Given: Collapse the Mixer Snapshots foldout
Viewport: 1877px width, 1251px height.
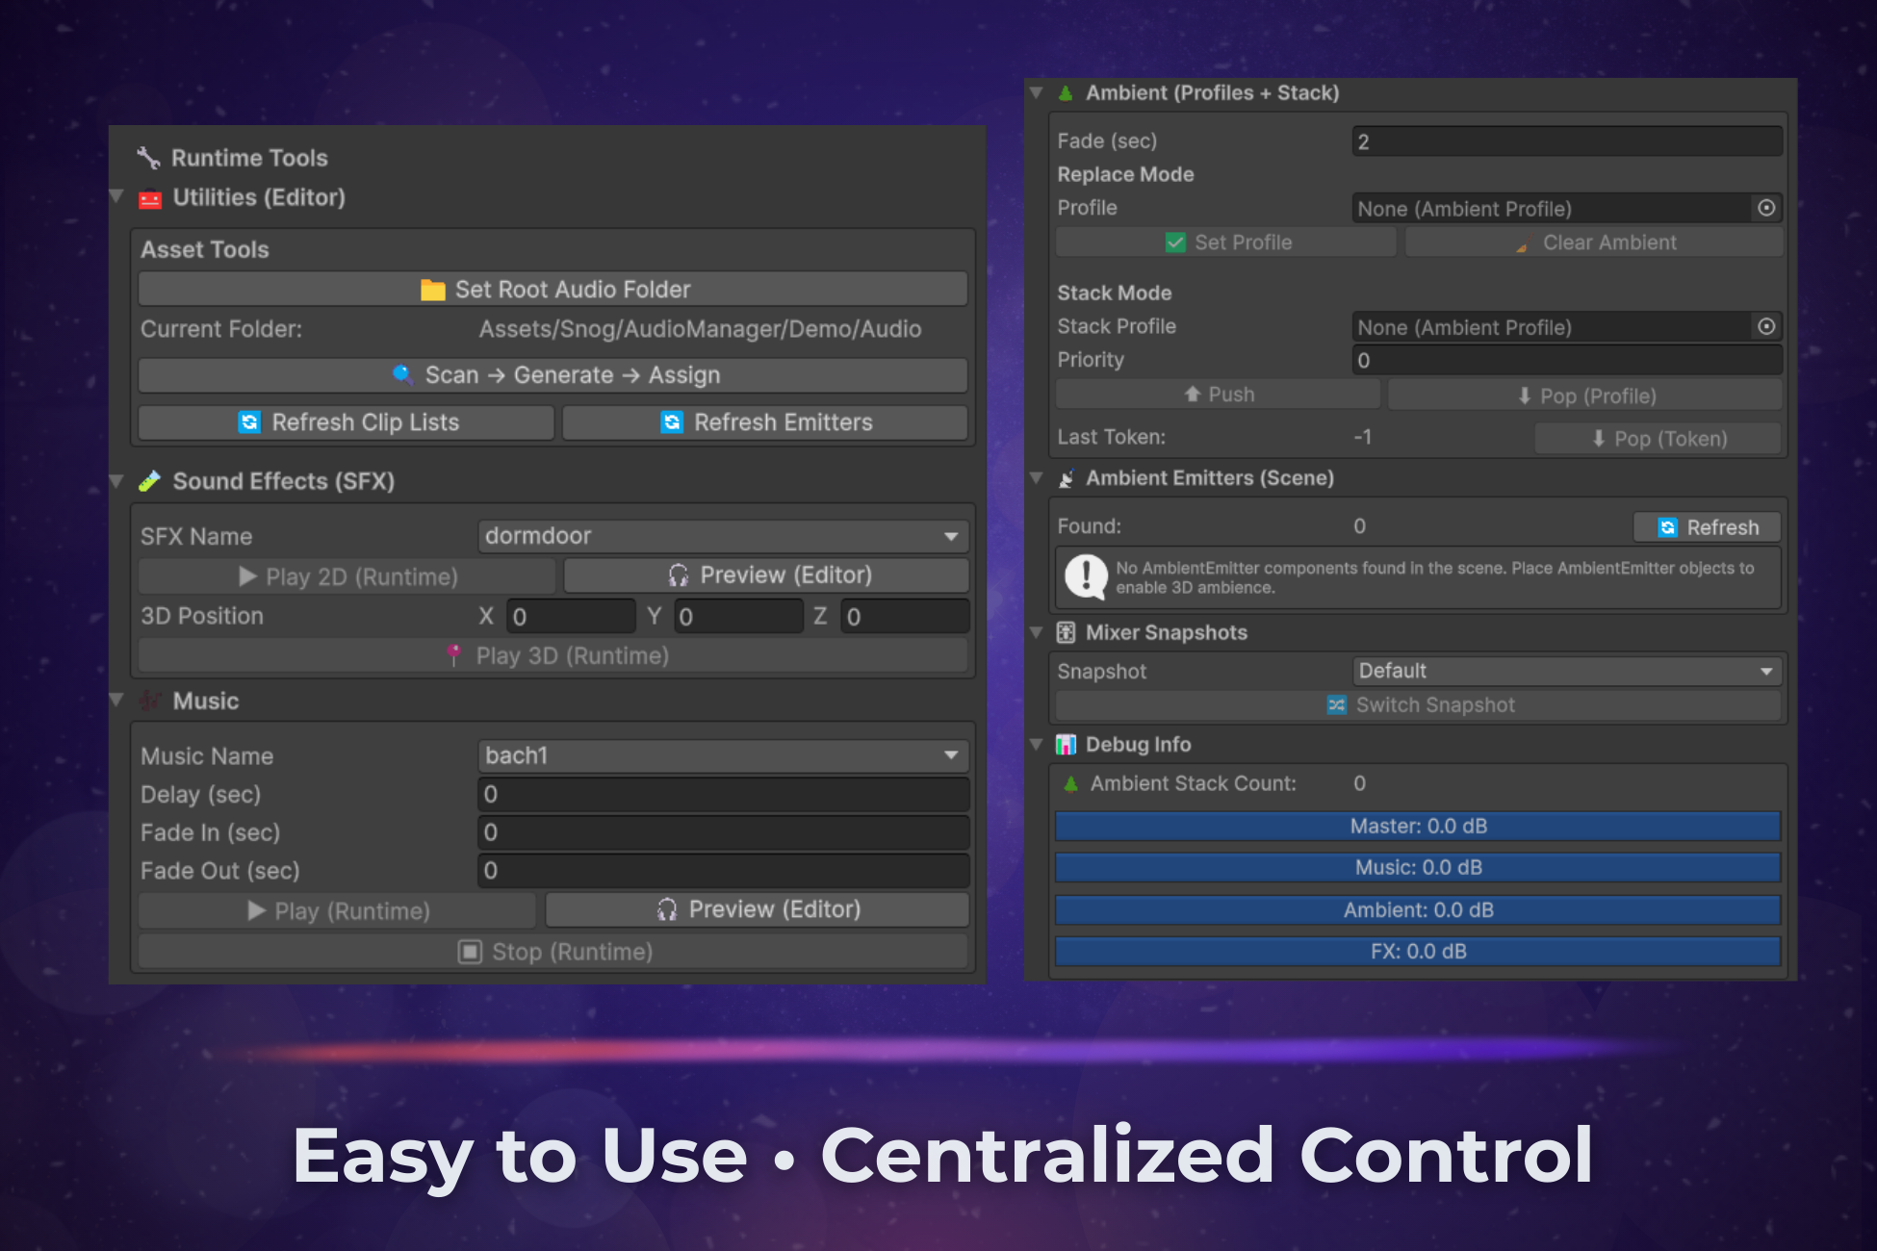Looking at the screenshot, I should (1037, 632).
